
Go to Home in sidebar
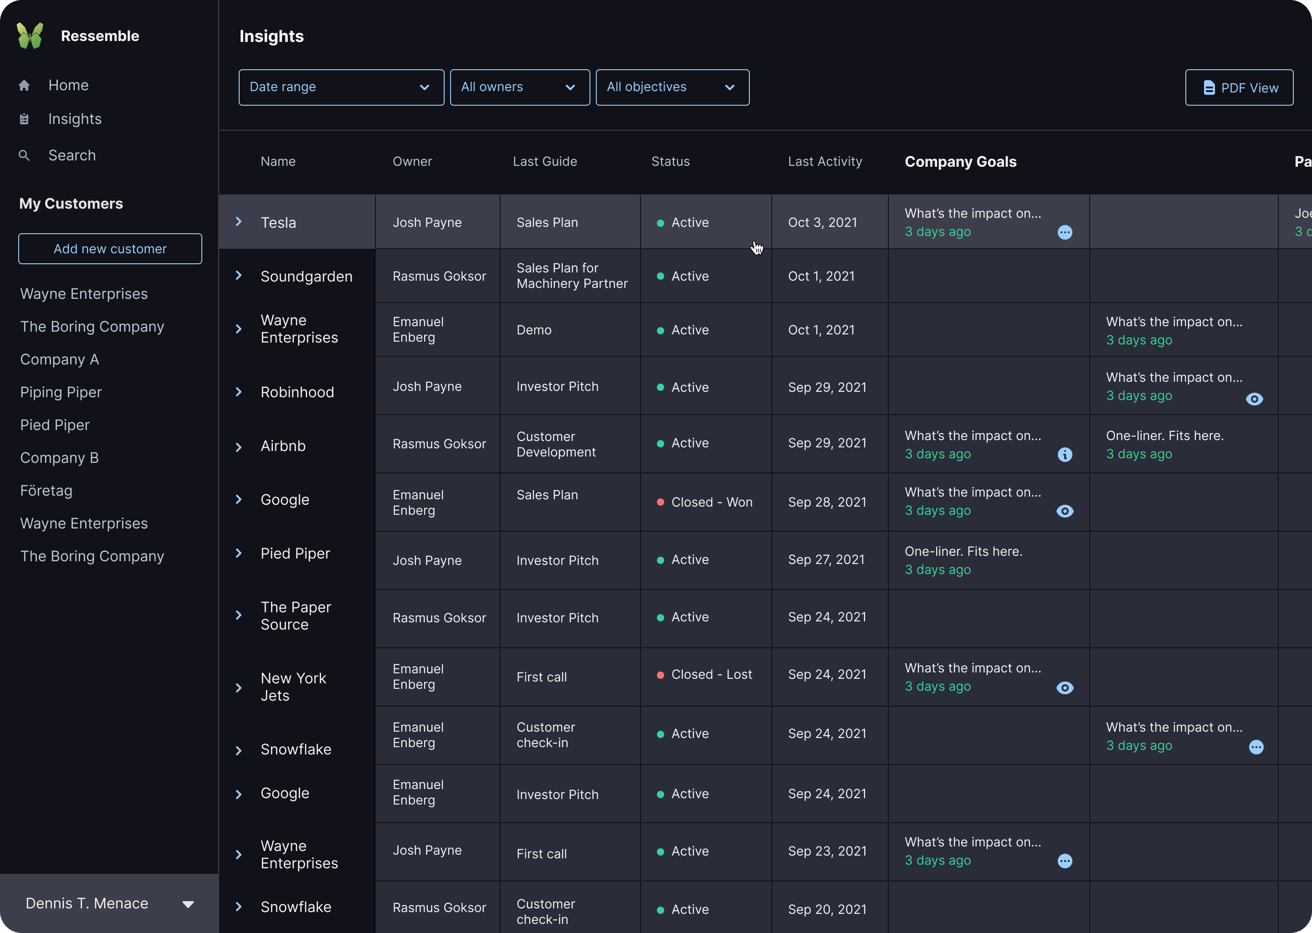(x=68, y=86)
